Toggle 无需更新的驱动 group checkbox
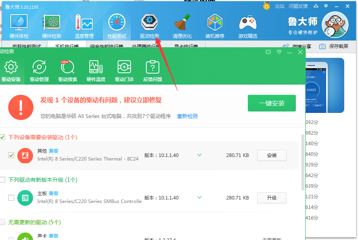Screen dimensions: 358x240 click(x=2, y=222)
